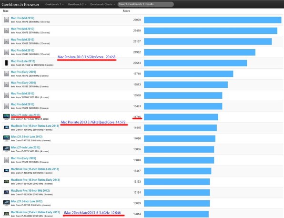Click the Mac Pro icon beside score 13848

coord(7,160)
